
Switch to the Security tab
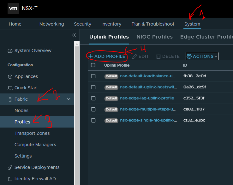pos(82,24)
